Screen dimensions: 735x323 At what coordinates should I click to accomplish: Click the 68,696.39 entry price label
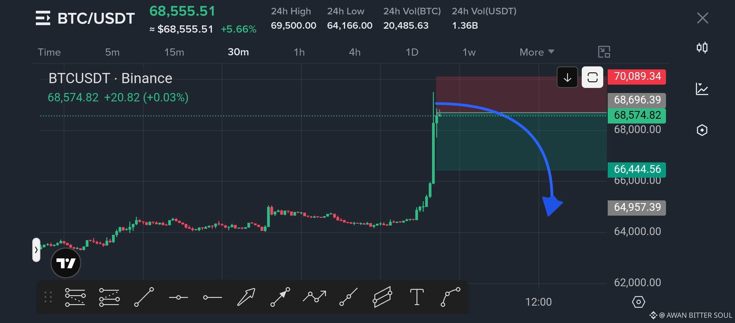click(x=637, y=100)
